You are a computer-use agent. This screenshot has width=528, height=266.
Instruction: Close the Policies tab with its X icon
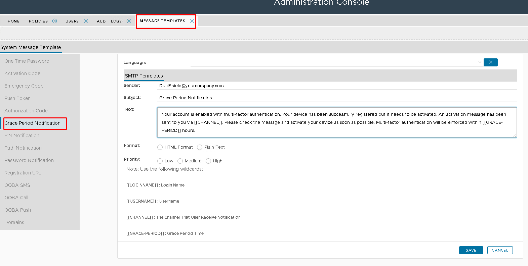[x=54, y=21]
